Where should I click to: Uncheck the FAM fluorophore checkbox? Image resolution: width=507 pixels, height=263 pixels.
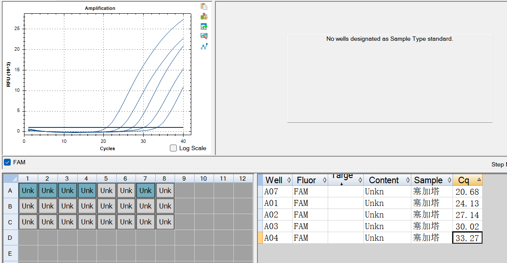(7, 163)
